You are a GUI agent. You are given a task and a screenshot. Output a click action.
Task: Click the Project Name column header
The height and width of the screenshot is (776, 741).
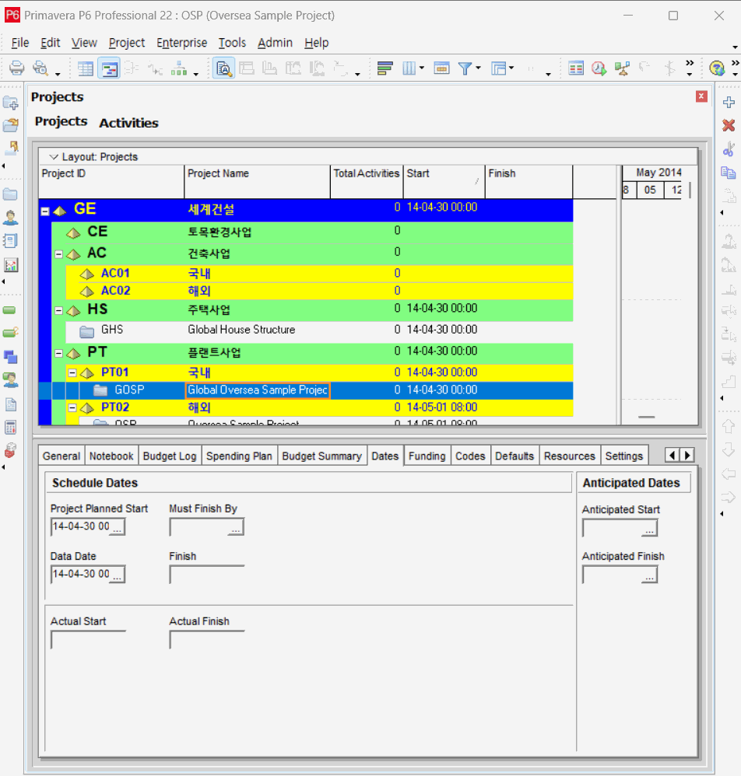[x=257, y=181]
